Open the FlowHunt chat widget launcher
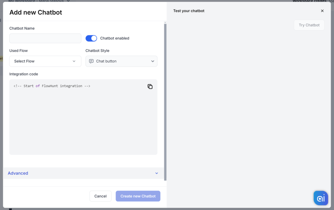Image resolution: width=334 pixels, height=210 pixels. [x=320, y=198]
